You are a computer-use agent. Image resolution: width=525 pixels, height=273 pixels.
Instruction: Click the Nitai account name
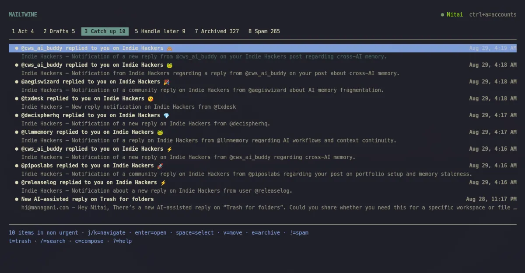coord(455,14)
